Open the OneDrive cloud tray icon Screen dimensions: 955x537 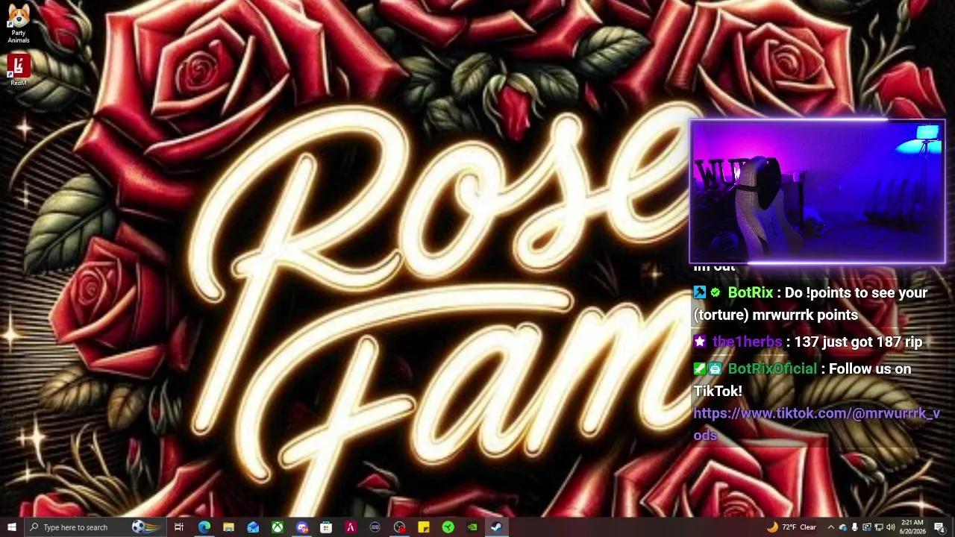click(x=843, y=527)
